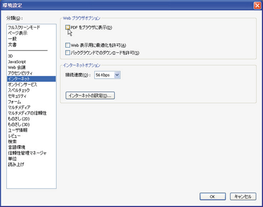Open the 文書 category
The width and height of the screenshot is (263, 207).
coord(12,45)
